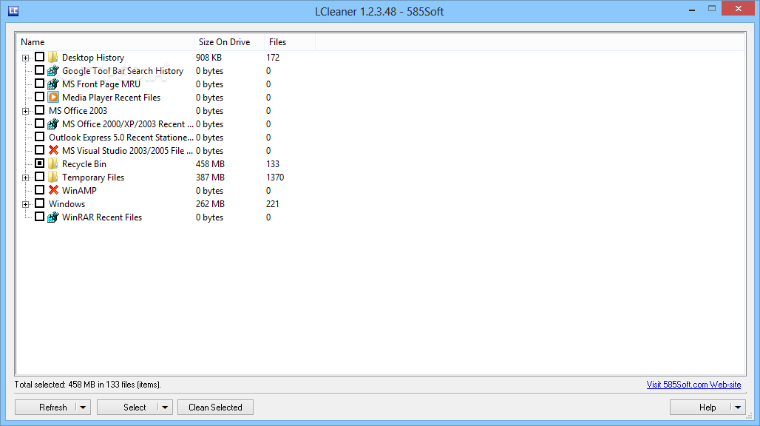The width and height of the screenshot is (760, 426).
Task: Click the MS Front Page MRU icon
Action: coord(52,84)
